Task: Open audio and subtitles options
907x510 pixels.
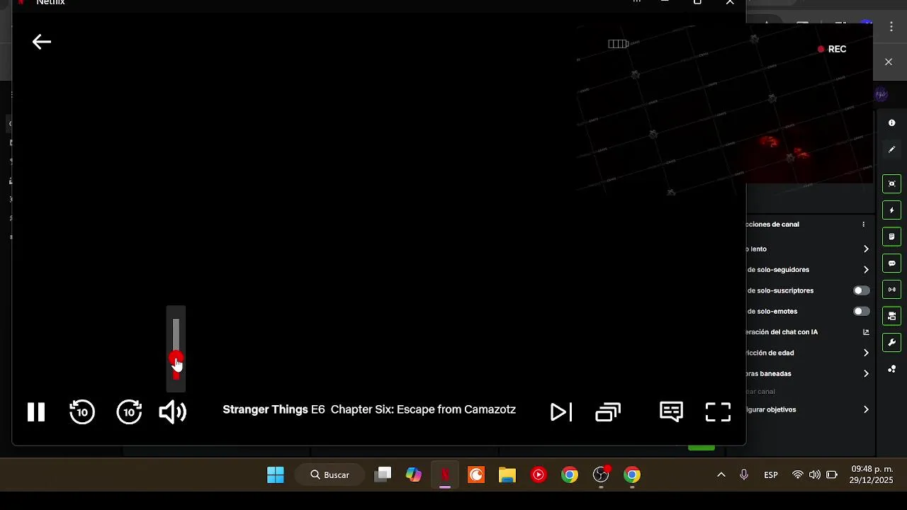Action: pyautogui.click(x=671, y=412)
